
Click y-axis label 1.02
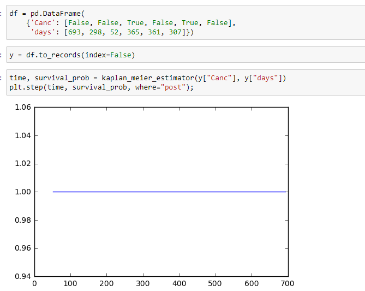[x=23, y=164]
